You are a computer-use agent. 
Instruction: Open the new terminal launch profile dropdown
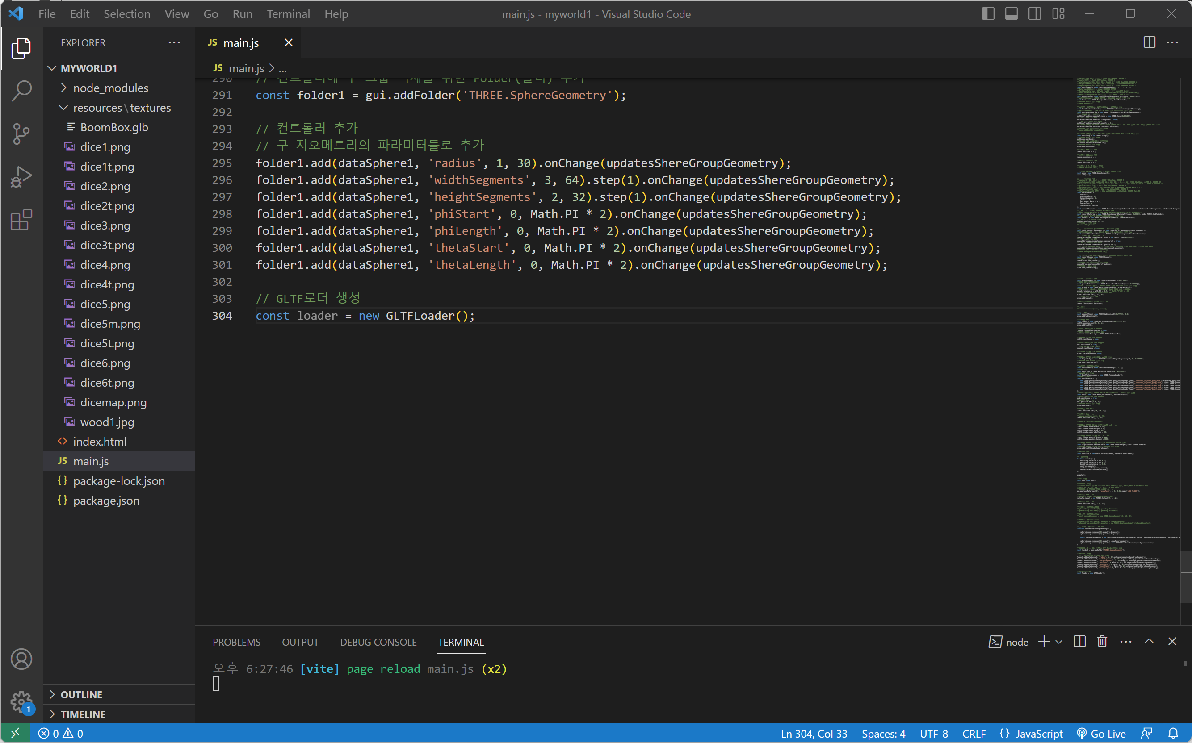(x=1059, y=642)
